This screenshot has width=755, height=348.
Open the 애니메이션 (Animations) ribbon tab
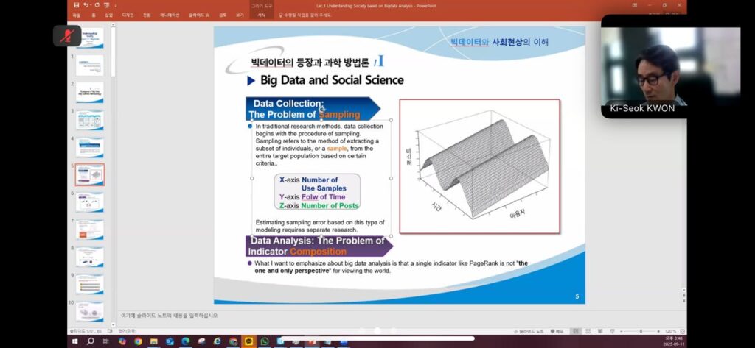tap(170, 15)
